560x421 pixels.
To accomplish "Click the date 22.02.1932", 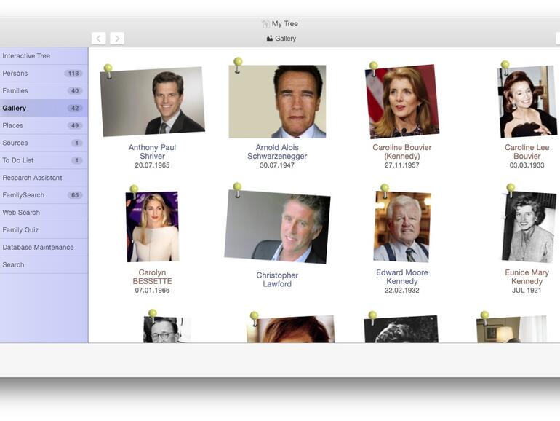I will pos(402,291).
